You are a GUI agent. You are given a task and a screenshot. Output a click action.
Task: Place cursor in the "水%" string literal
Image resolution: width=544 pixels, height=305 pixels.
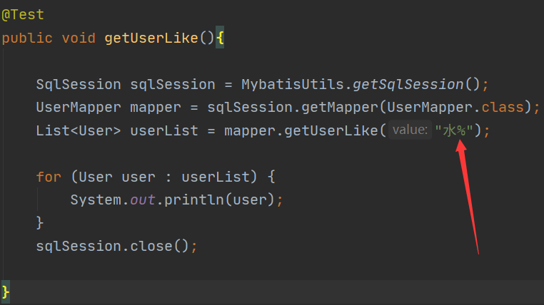click(x=455, y=130)
